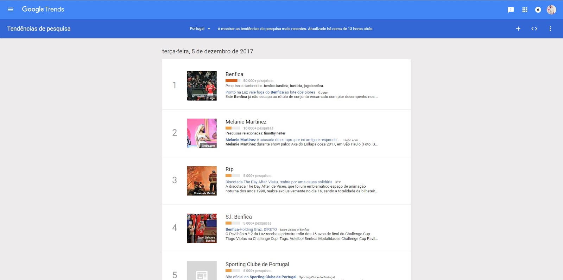The width and height of the screenshot is (563, 280).
Task: Open the Rtp trending search title
Action: coord(229,169)
